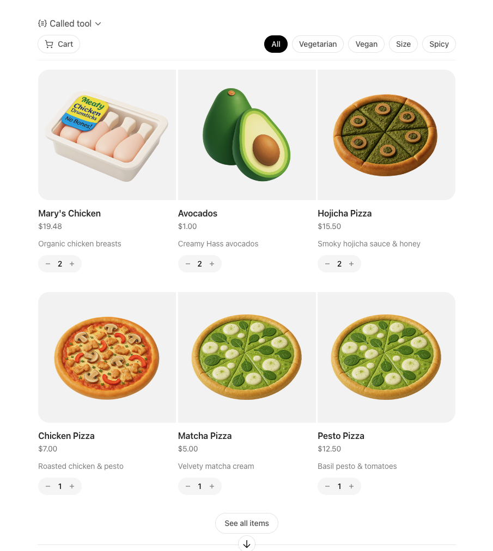Image resolution: width=493 pixels, height=551 pixels.
Task: Open the Cart
Action: [x=58, y=44]
